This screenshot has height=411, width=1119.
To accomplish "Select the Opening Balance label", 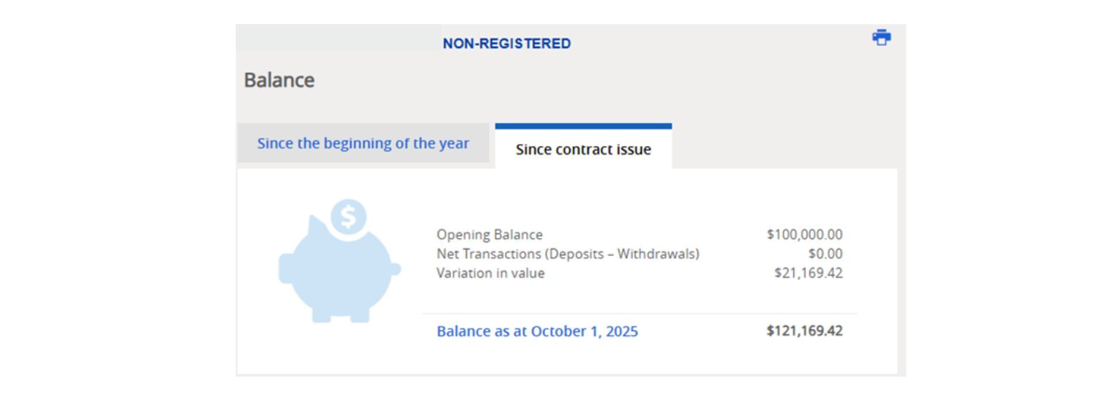I will click(489, 235).
